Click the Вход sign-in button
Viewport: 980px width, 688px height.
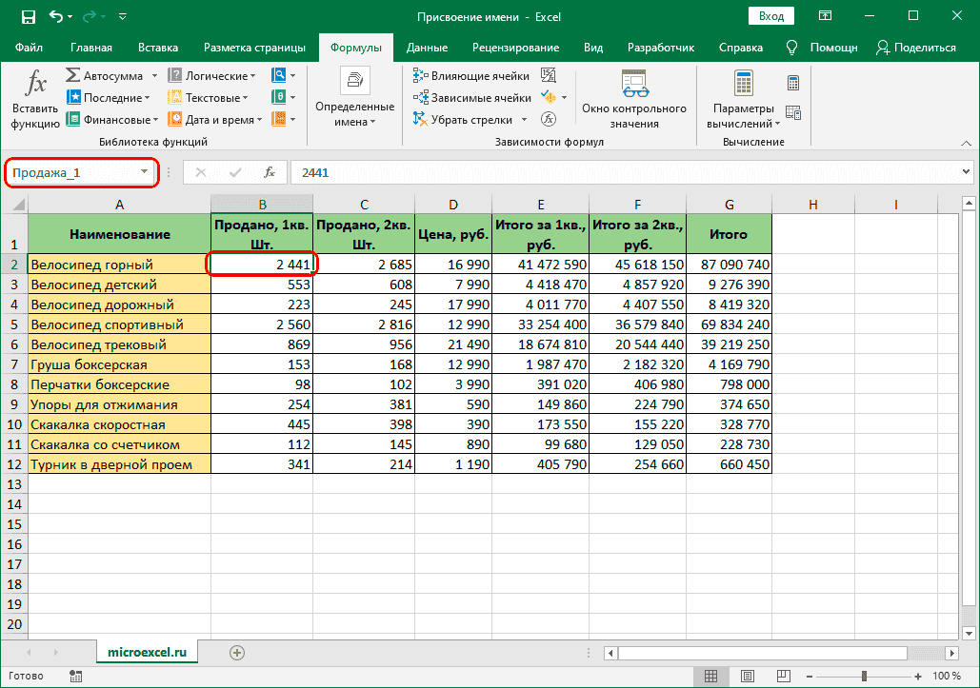tap(771, 16)
